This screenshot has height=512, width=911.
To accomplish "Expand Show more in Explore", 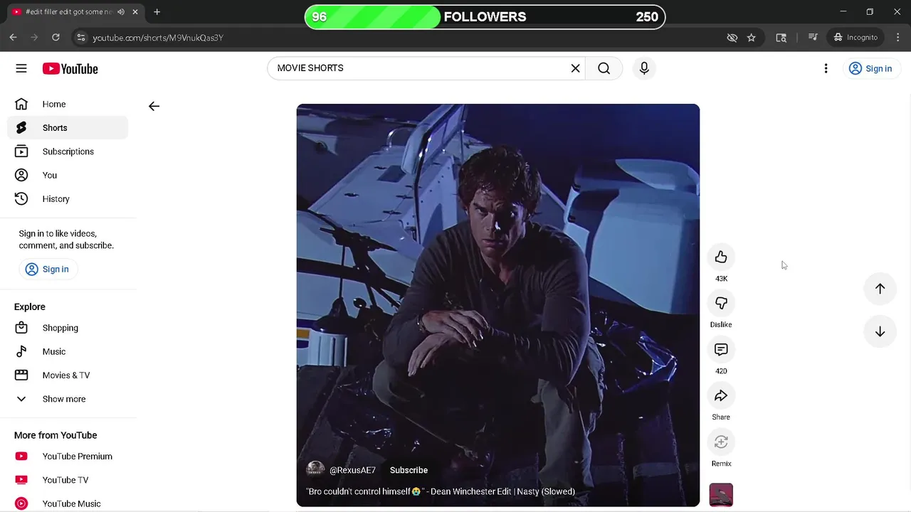I will (x=68, y=399).
